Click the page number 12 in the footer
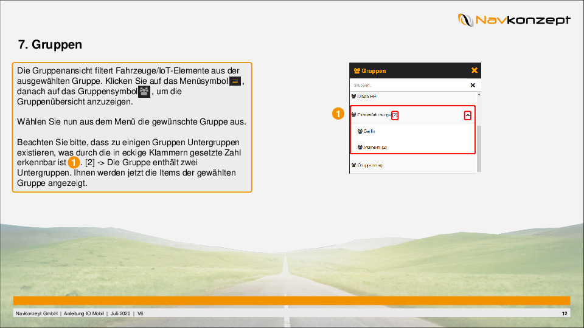The image size is (584, 328). pos(565,313)
